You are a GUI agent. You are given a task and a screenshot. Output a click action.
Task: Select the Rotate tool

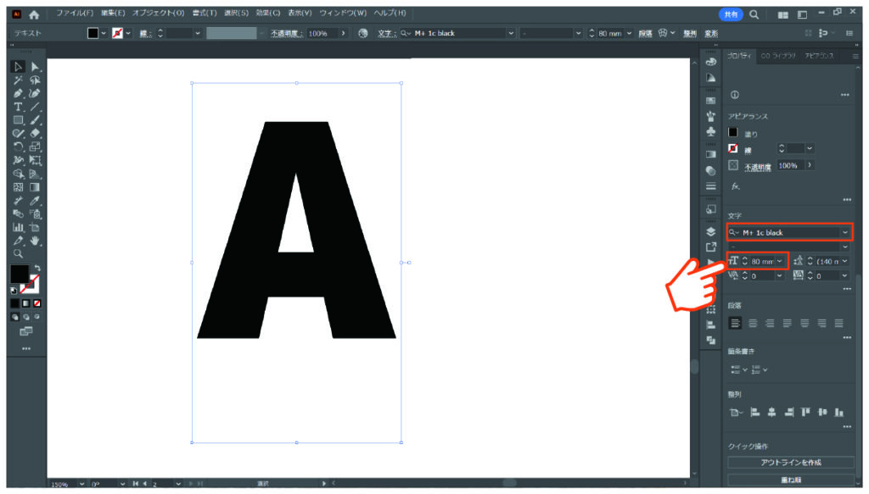point(18,147)
